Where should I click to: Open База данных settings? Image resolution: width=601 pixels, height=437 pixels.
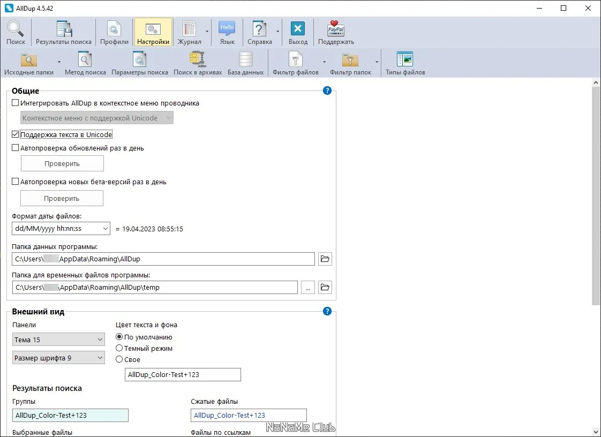(246, 63)
